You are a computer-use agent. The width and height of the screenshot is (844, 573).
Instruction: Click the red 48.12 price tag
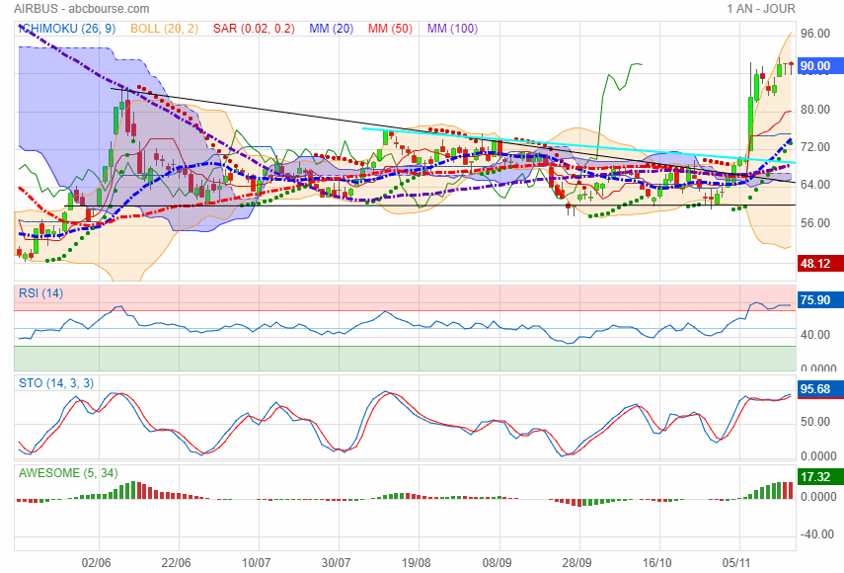click(x=820, y=264)
